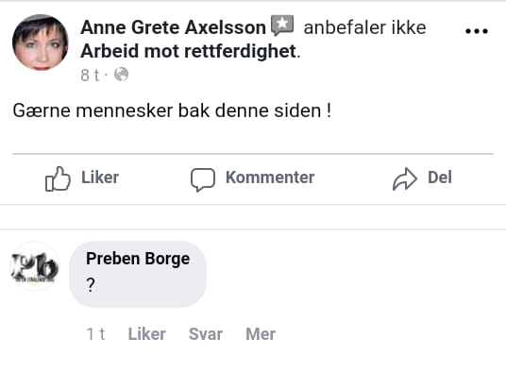The height and width of the screenshot is (372, 506).
Task: Click the '8 t' post timestamp
Action: (90, 75)
